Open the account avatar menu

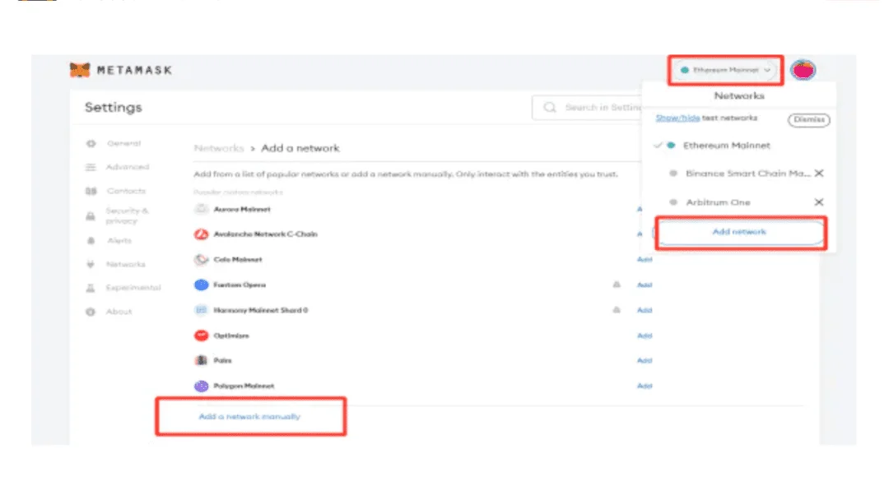tap(803, 70)
